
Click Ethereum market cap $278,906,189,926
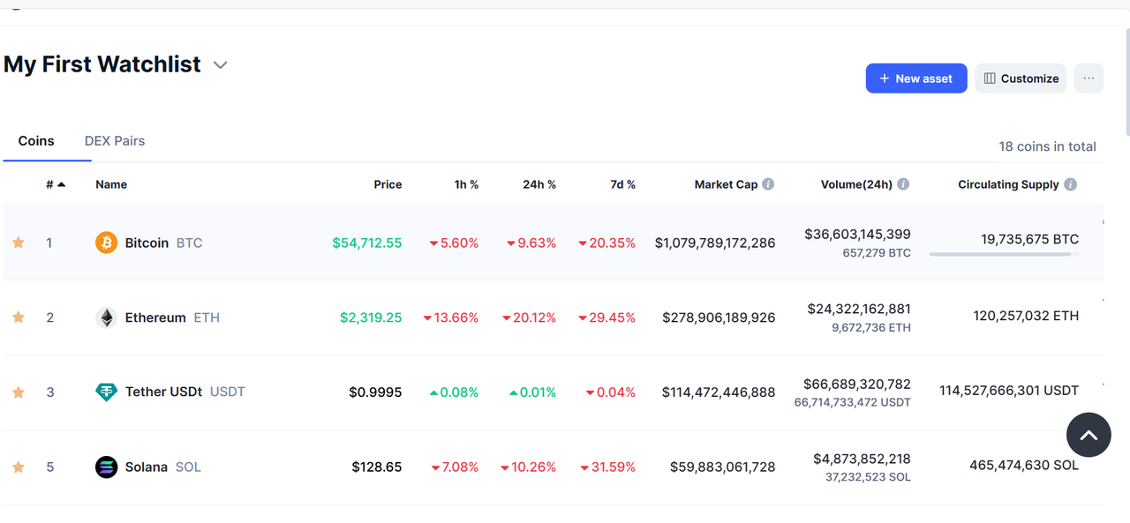(719, 318)
